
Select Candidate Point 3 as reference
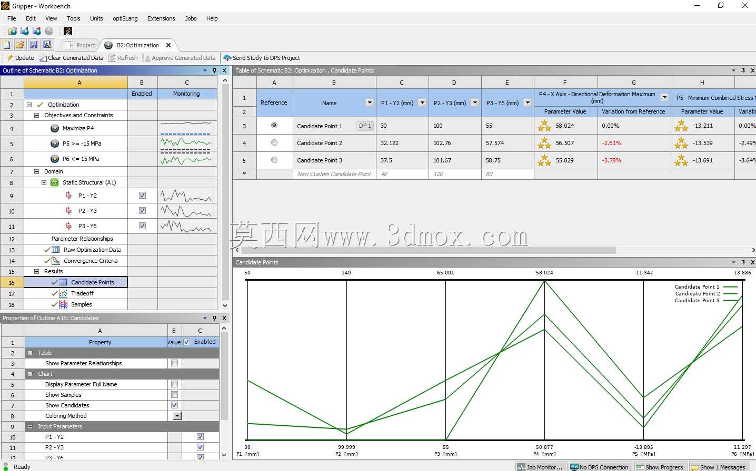[x=274, y=160]
